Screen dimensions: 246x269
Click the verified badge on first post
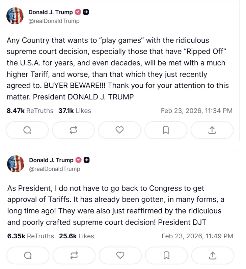(78, 12)
